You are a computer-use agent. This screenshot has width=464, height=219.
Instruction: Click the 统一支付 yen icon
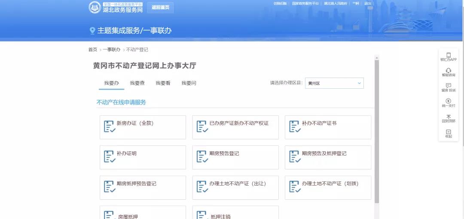tap(448, 101)
